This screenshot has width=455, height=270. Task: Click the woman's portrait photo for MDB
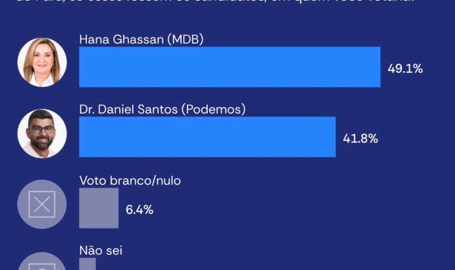coord(42,62)
